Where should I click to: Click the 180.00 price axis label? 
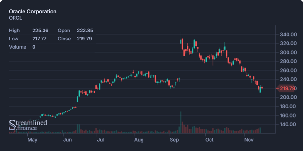(288, 106)
